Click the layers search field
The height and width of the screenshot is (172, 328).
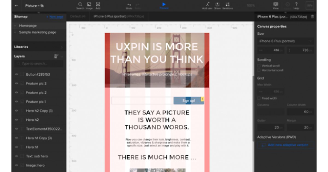(x=39, y=64)
